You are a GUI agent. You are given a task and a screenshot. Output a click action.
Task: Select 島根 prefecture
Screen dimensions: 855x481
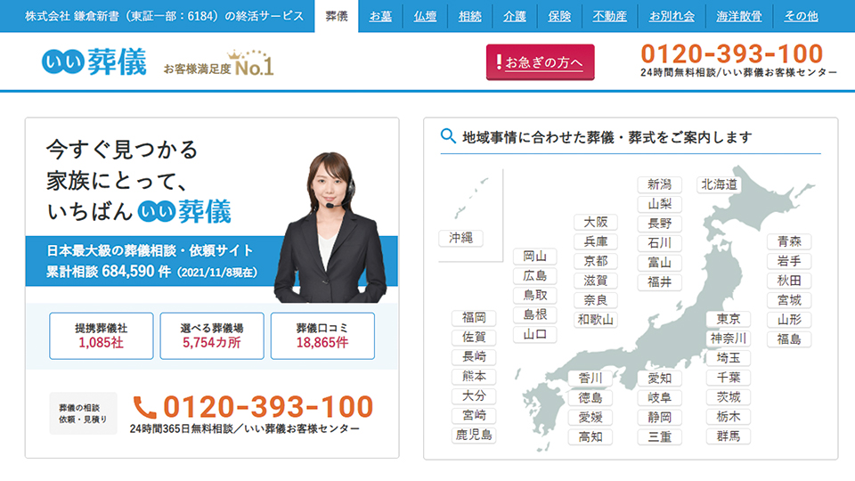pos(535,314)
